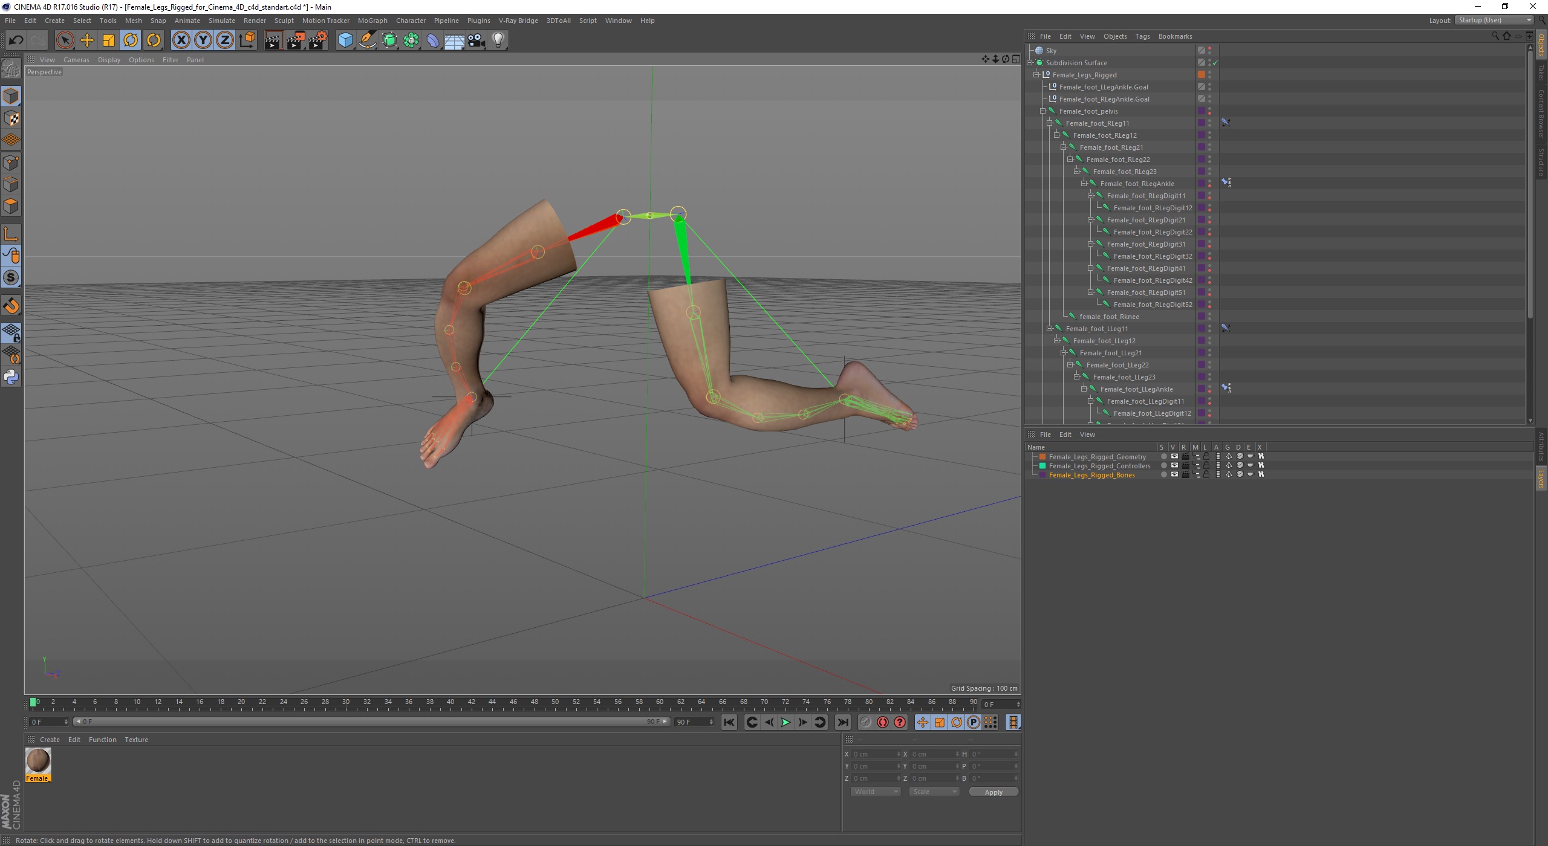Expand the Female_foot_RLeg11 hierarchy
Image resolution: width=1548 pixels, height=846 pixels.
[x=1048, y=122]
